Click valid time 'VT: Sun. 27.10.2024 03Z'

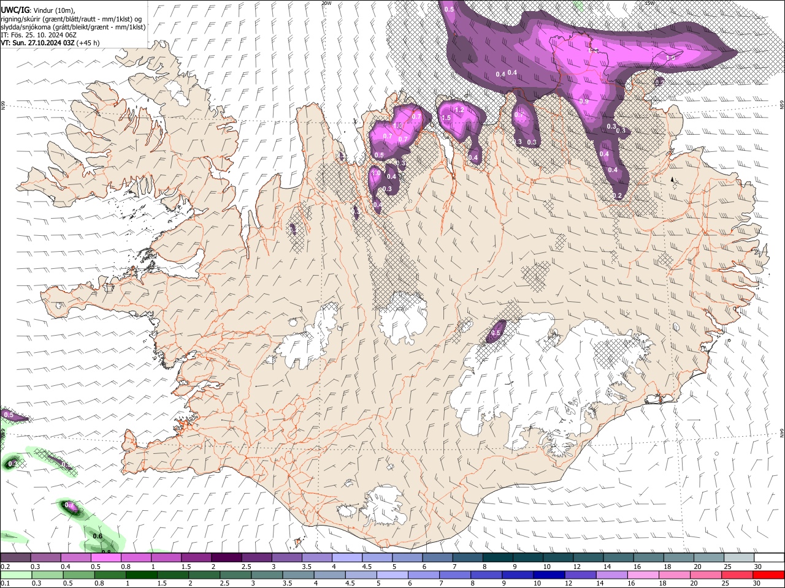37,43
